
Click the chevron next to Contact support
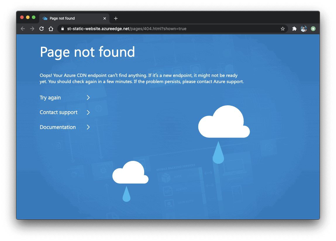coord(88,112)
